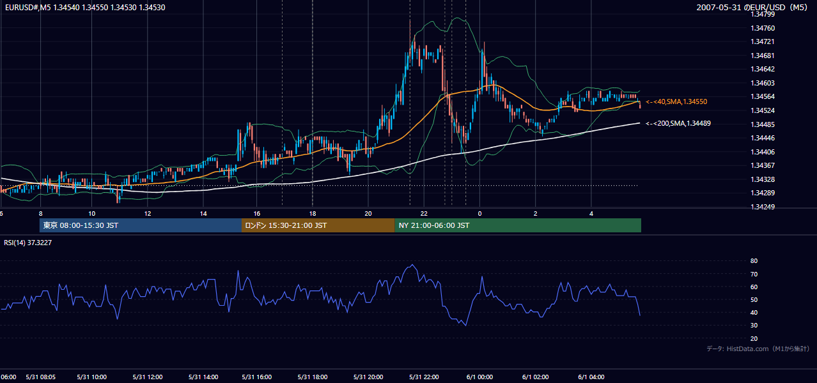This screenshot has height=383, width=817.
Task: Click the RSI(14) 37.3227 indicator label
Action: point(27,243)
